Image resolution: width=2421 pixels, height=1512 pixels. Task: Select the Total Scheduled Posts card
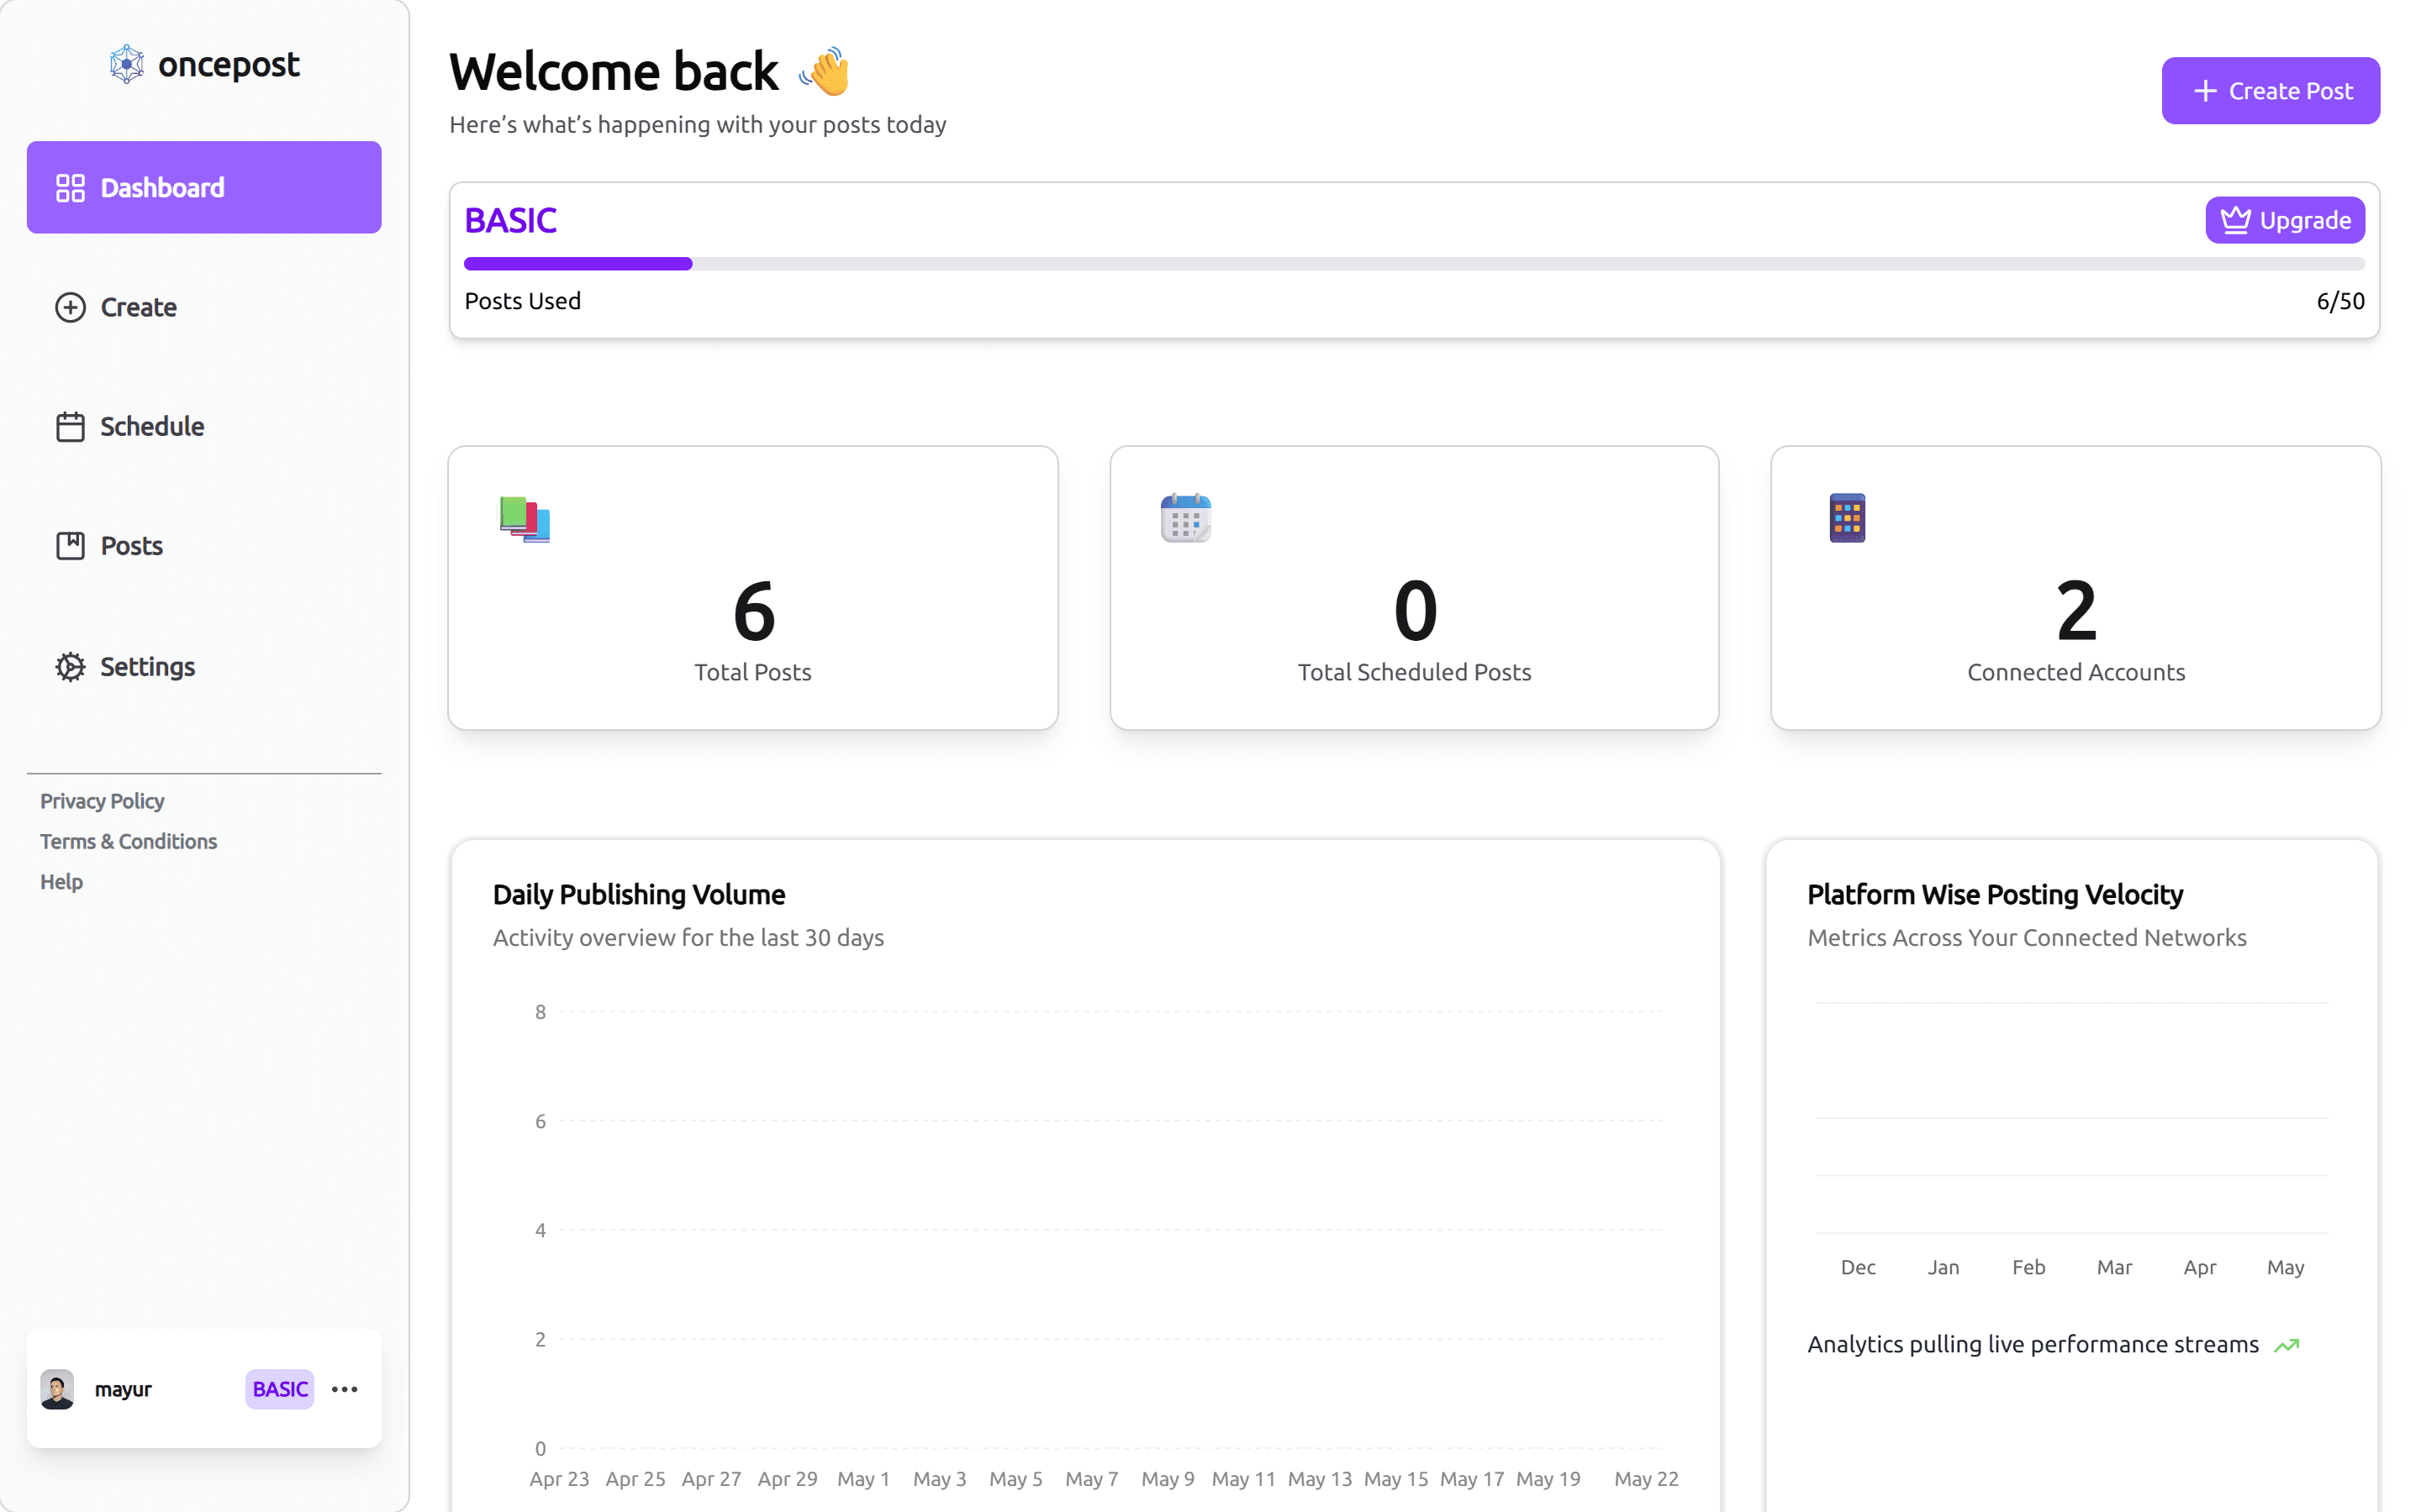(x=1415, y=588)
